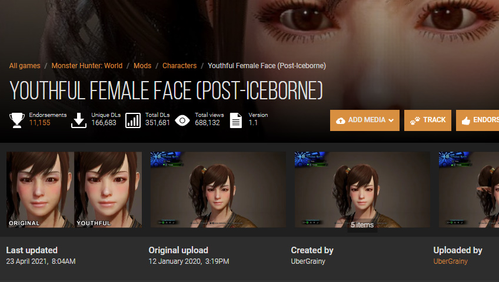
Task: Click the paw print icon on Track
Action: (x=415, y=120)
